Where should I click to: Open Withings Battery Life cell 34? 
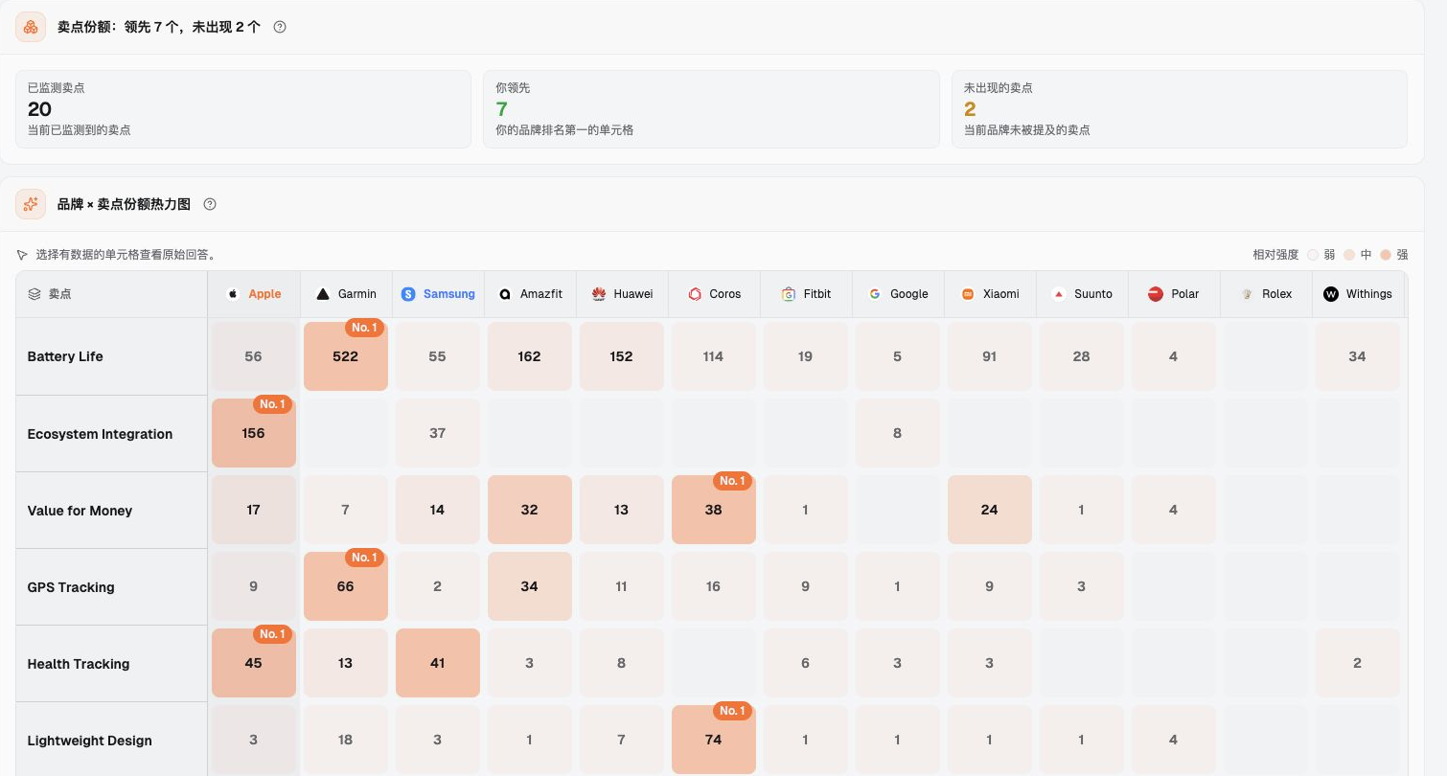click(x=1358, y=356)
